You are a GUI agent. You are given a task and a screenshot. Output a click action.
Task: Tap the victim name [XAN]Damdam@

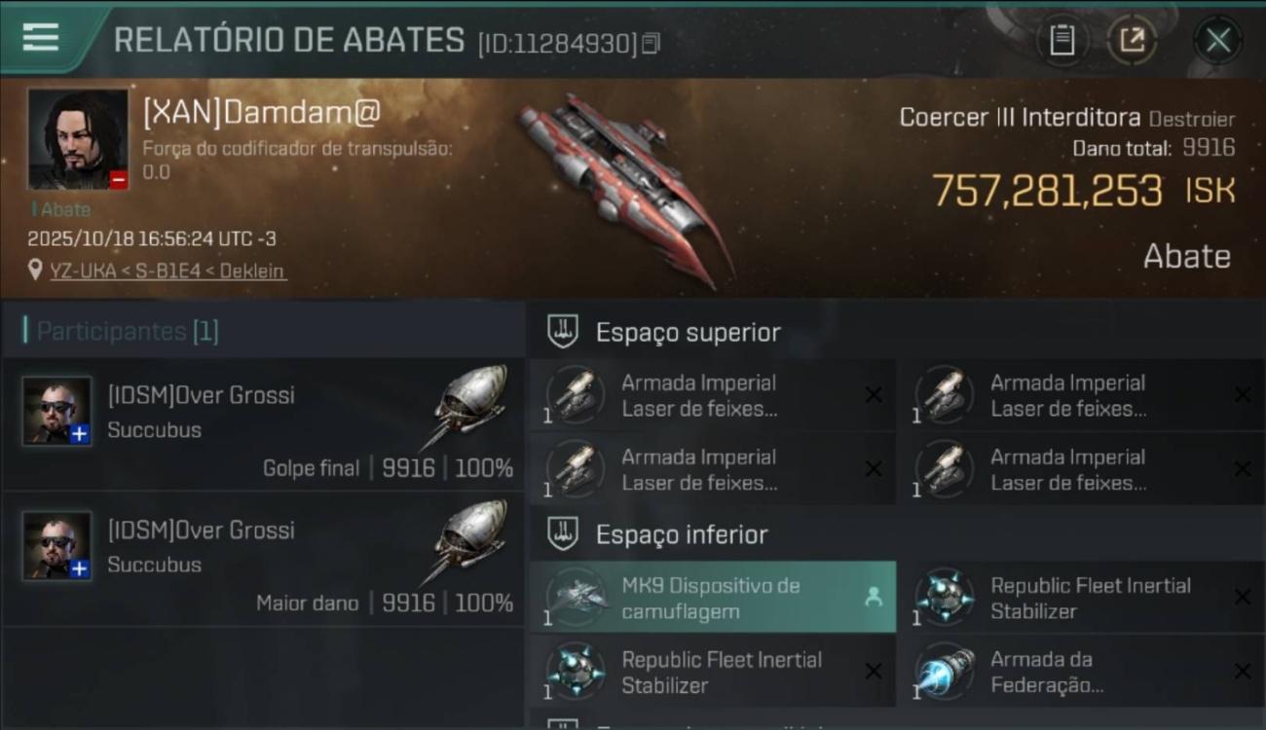click(x=261, y=112)
